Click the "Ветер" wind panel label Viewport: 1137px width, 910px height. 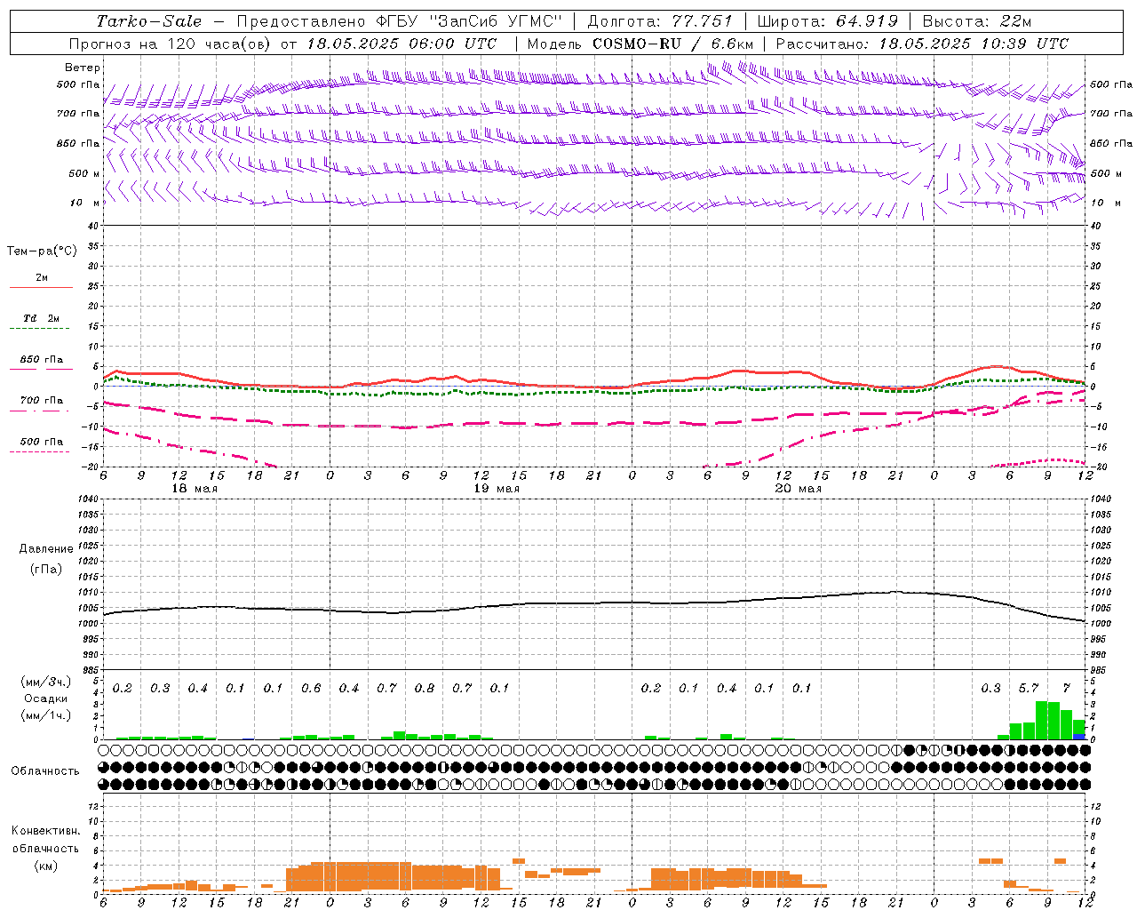coord(83,68)
